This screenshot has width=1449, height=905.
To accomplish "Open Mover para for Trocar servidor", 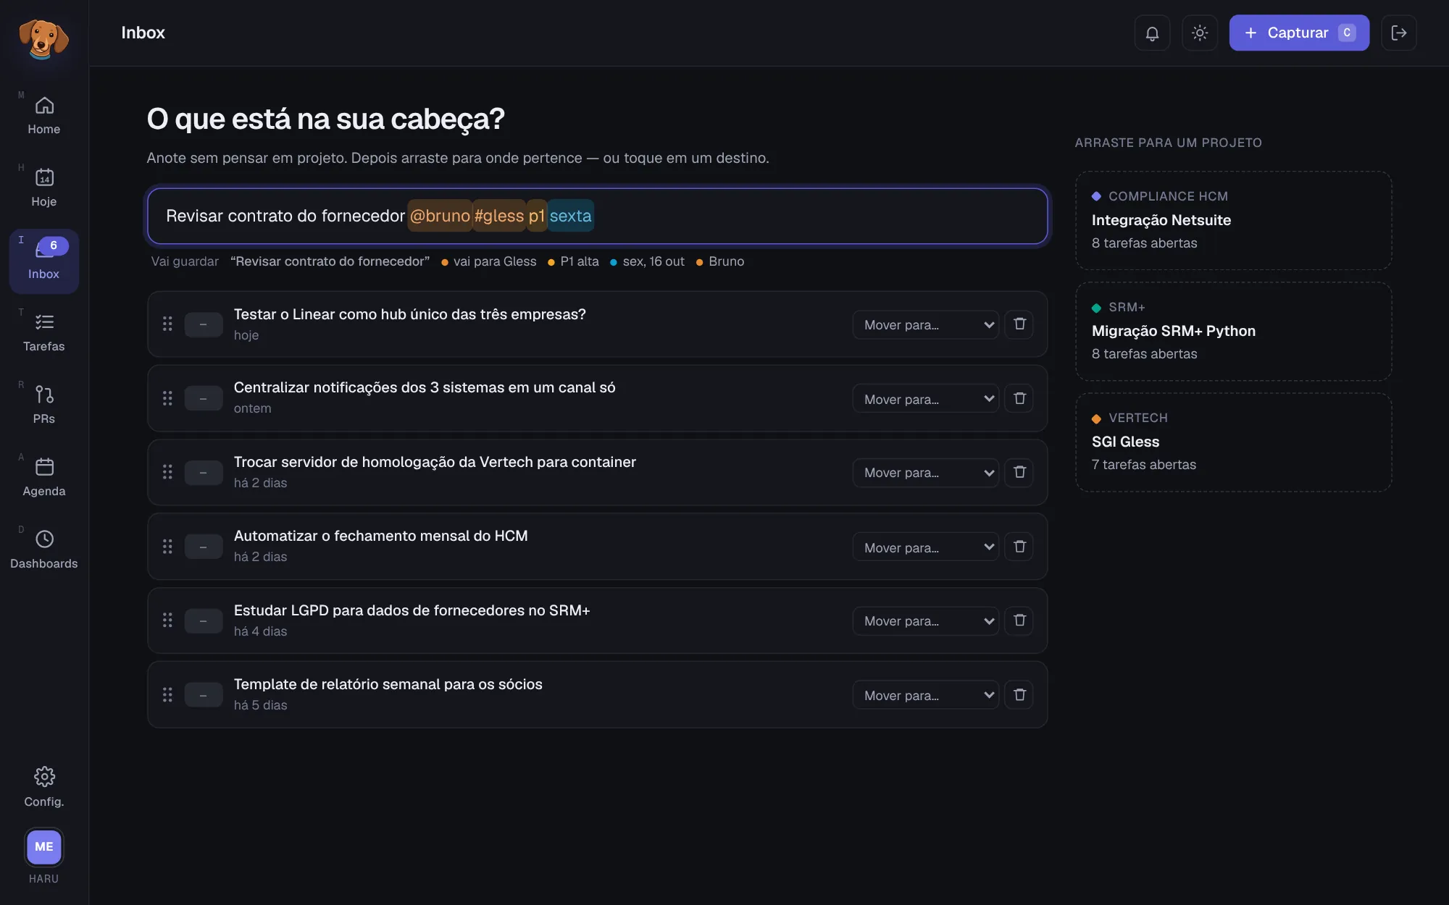I will (x=926, y=473).
